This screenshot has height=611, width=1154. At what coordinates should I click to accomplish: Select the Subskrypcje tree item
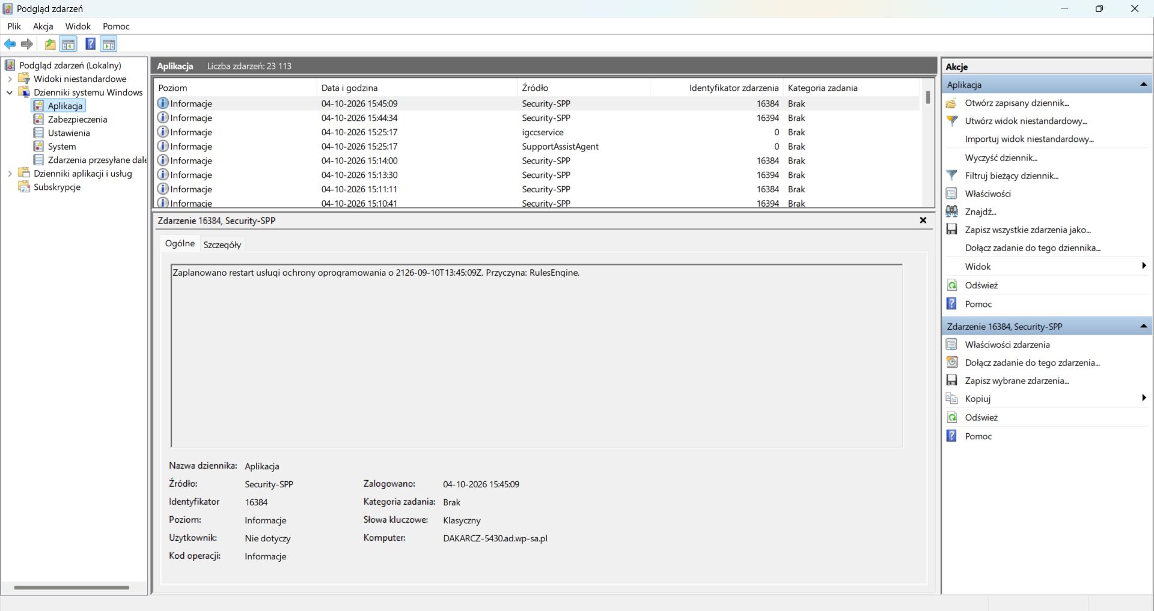pos(56,187)
